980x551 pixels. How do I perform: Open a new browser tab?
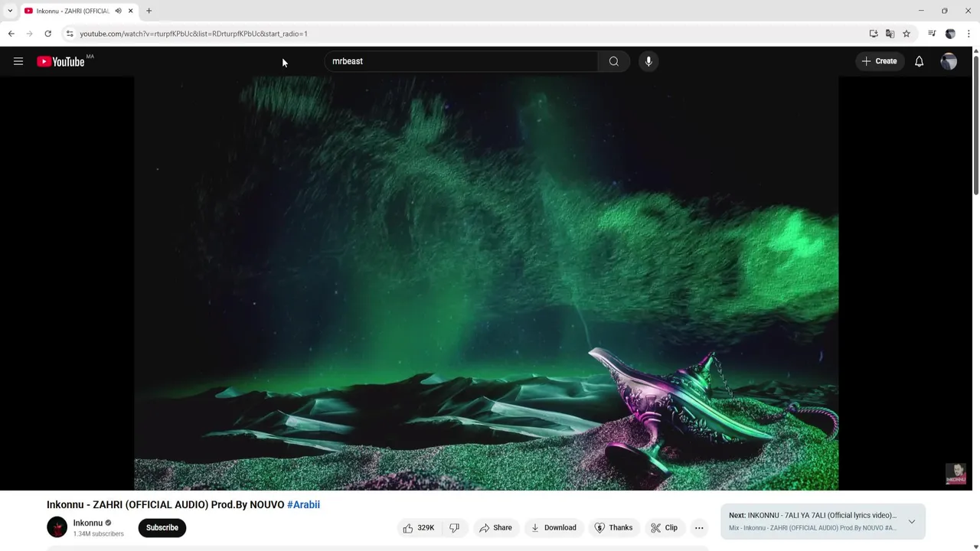149,11
